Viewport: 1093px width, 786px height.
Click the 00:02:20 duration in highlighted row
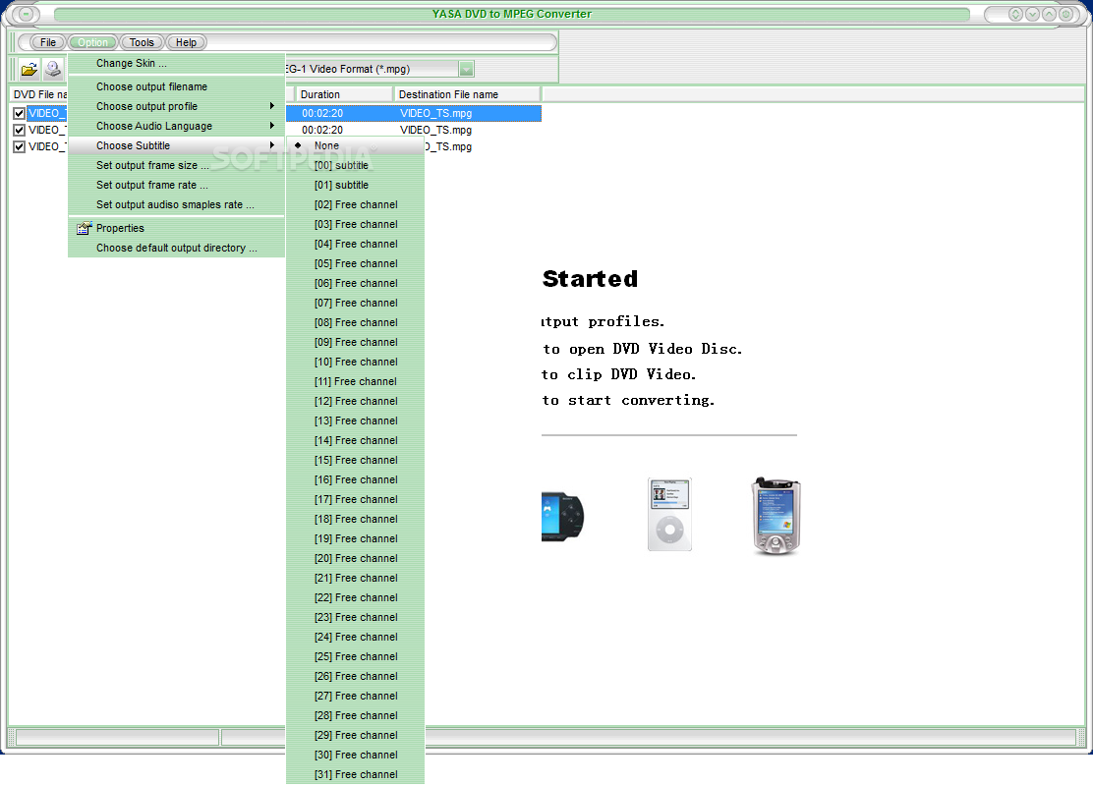click(x=322, y=113)
